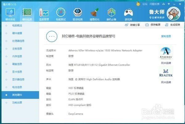The image size is (185, 124).
Task: Open the 硬件体检 hardware checkup icon
Action: coord(10,12)
